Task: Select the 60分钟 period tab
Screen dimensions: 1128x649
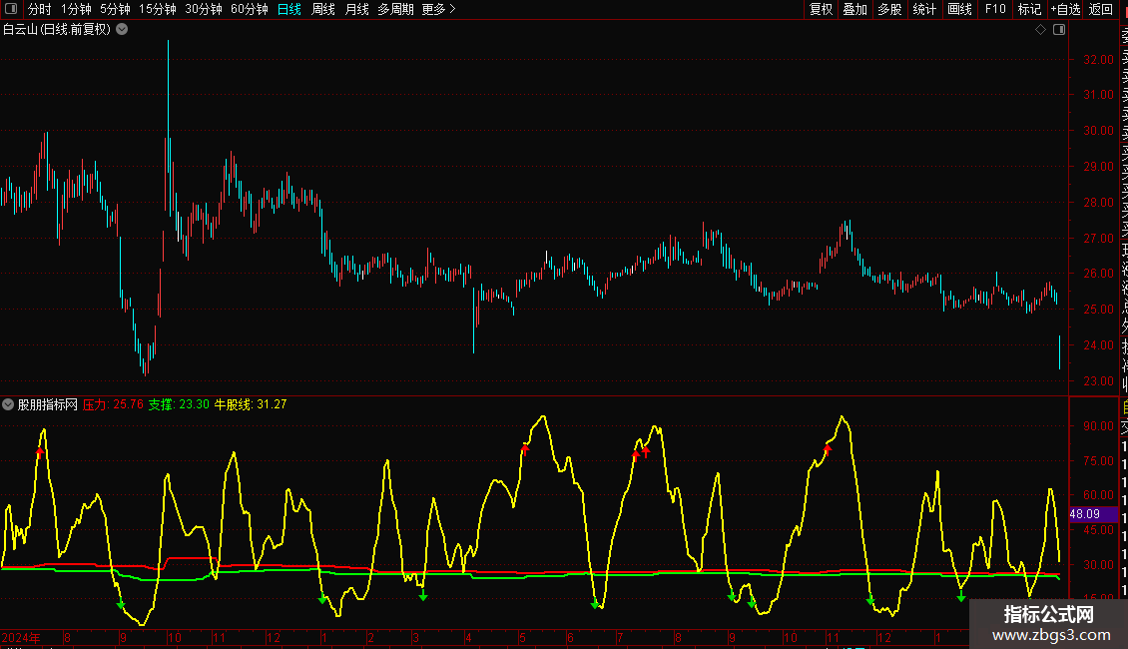Action: [x=249, y=9]
